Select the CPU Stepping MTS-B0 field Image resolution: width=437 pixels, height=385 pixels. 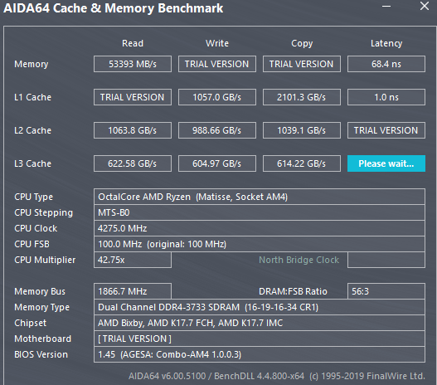(260, 212)
